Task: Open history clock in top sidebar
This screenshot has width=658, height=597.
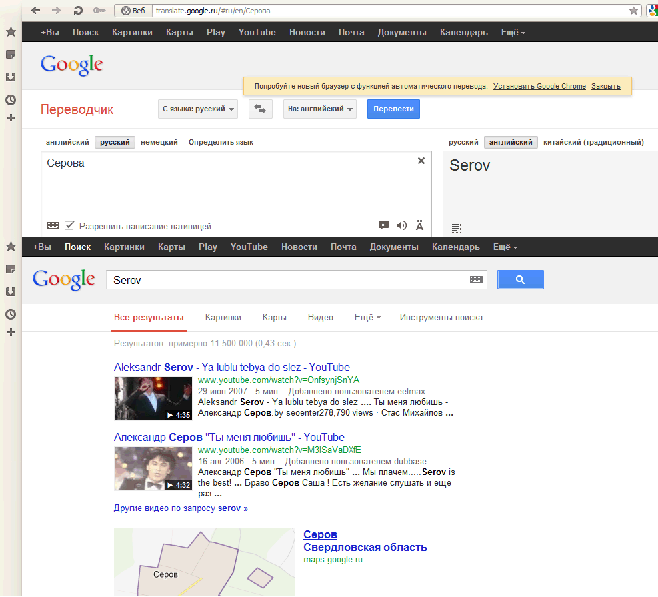Action: [x=11, y=100]
